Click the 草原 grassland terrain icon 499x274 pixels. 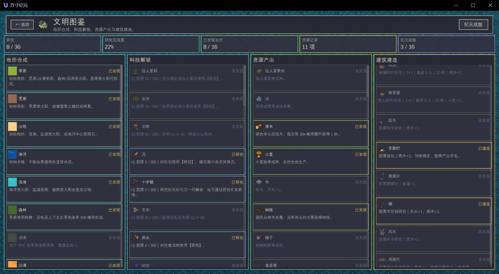click(12, 71)
